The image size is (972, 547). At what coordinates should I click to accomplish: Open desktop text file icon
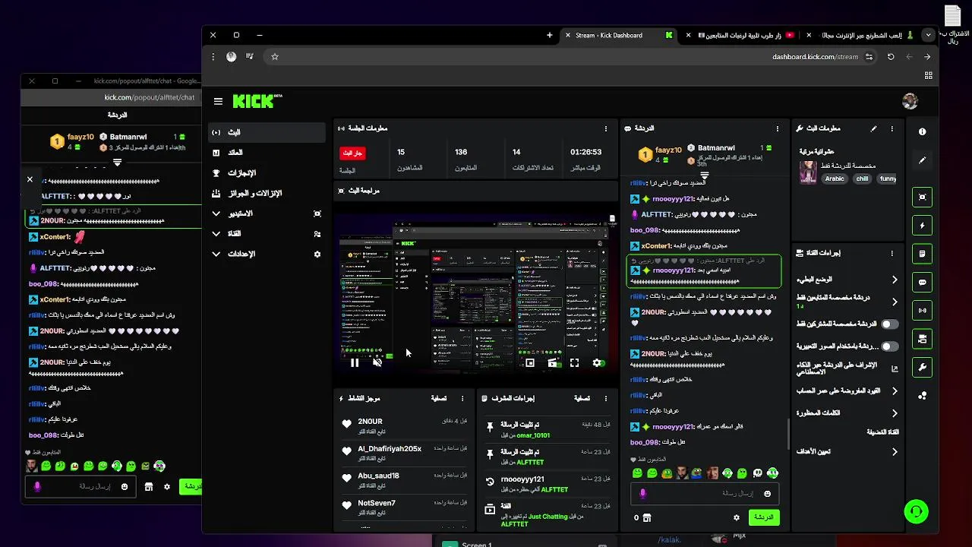point(952,23)
